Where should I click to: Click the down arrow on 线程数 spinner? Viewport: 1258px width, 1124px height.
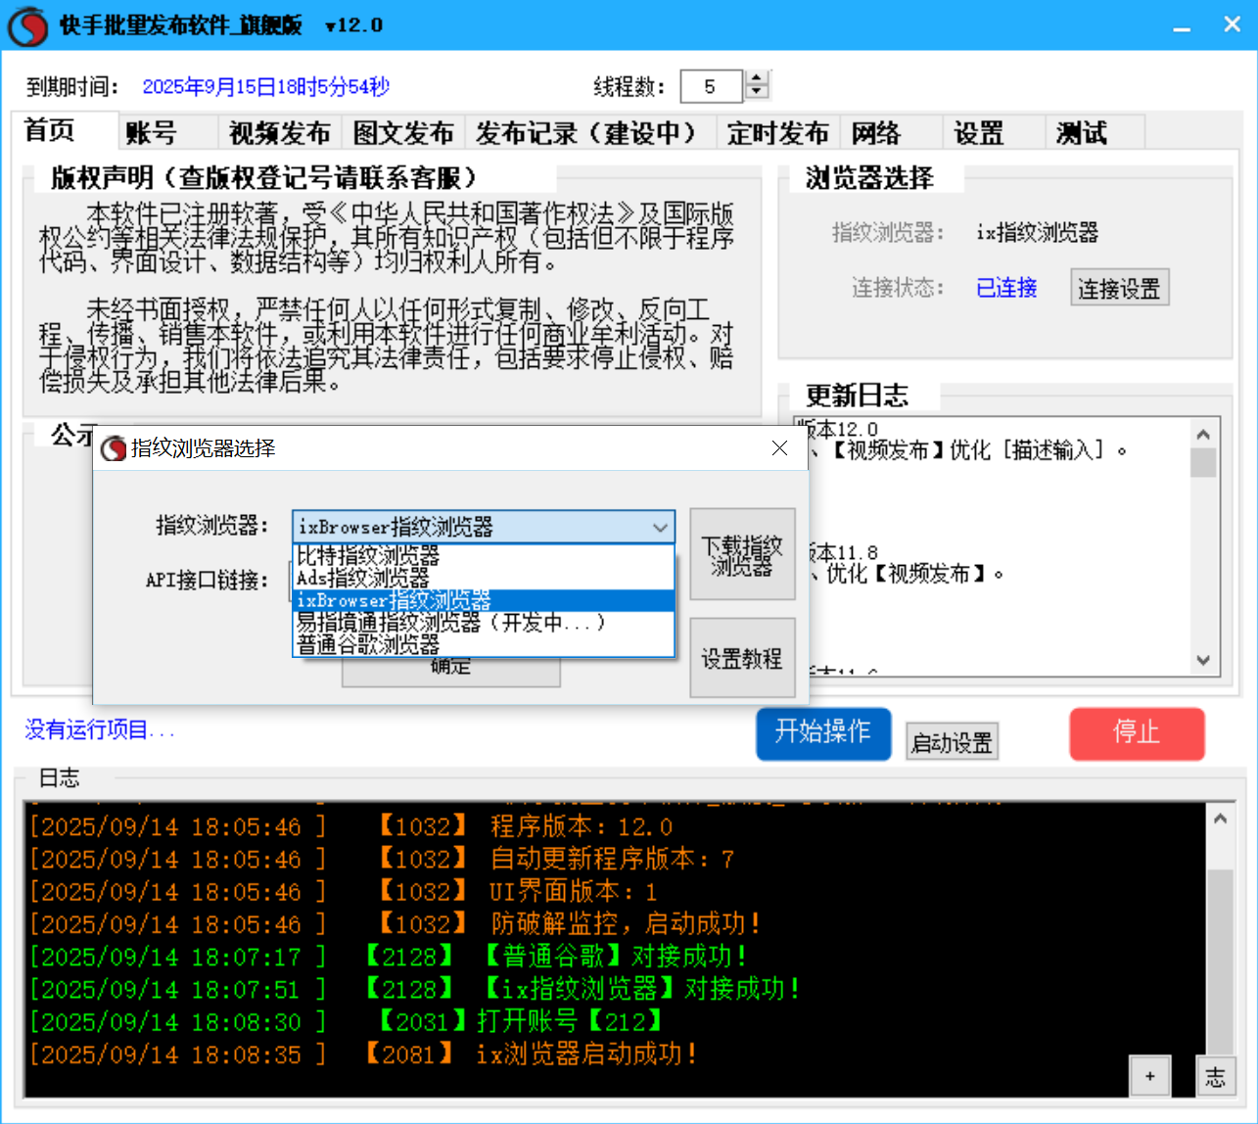756,93
